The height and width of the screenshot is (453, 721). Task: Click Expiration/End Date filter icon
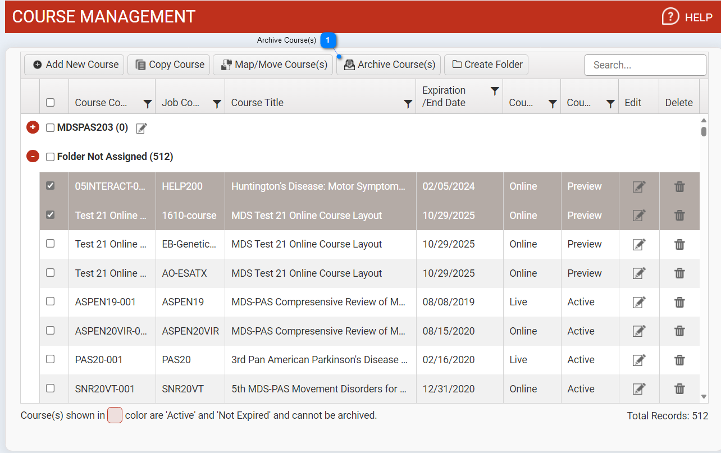495,91
